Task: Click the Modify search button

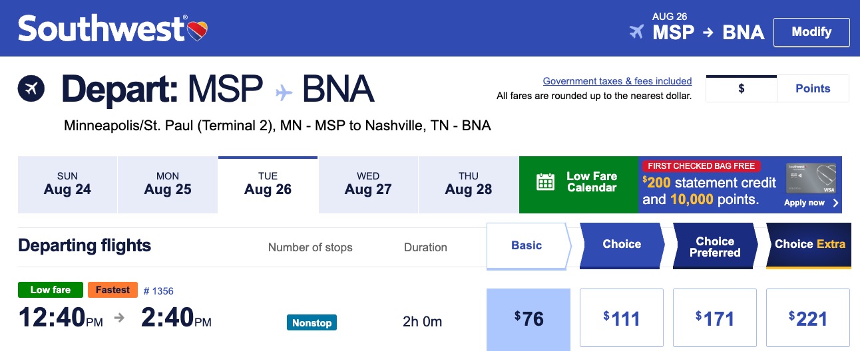Action: [x=811, y=32]
